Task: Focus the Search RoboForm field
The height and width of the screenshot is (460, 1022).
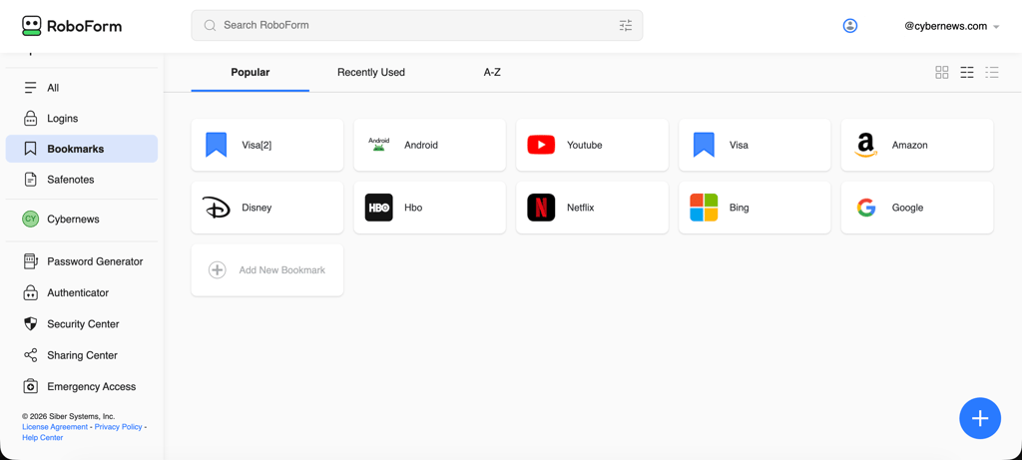Action: pyautogui.click(x=417, y=25)
